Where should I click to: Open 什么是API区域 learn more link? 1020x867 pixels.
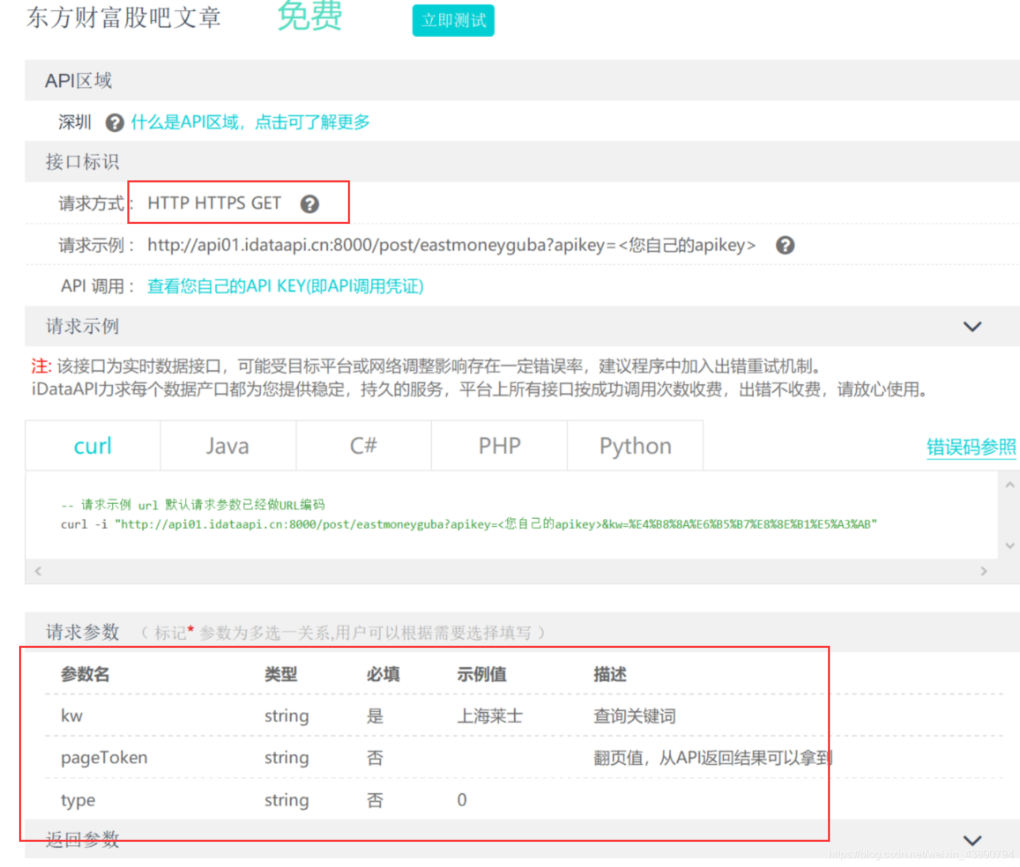(x=251, y=122)
